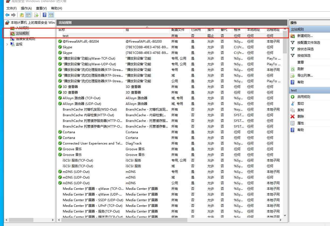Click the funnel icon next to 按状态筛选
The width and height of the screenshot is (330, 226).
pyautogui.click(x=293, y=49)
